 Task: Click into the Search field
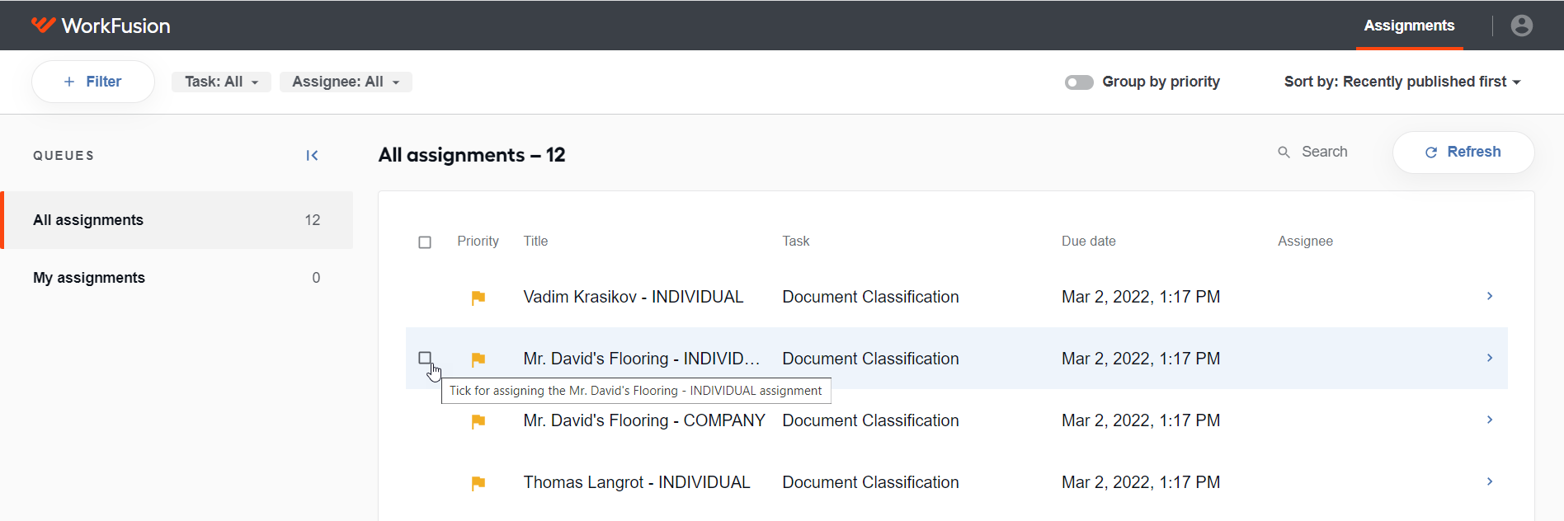pos(1324,152)
